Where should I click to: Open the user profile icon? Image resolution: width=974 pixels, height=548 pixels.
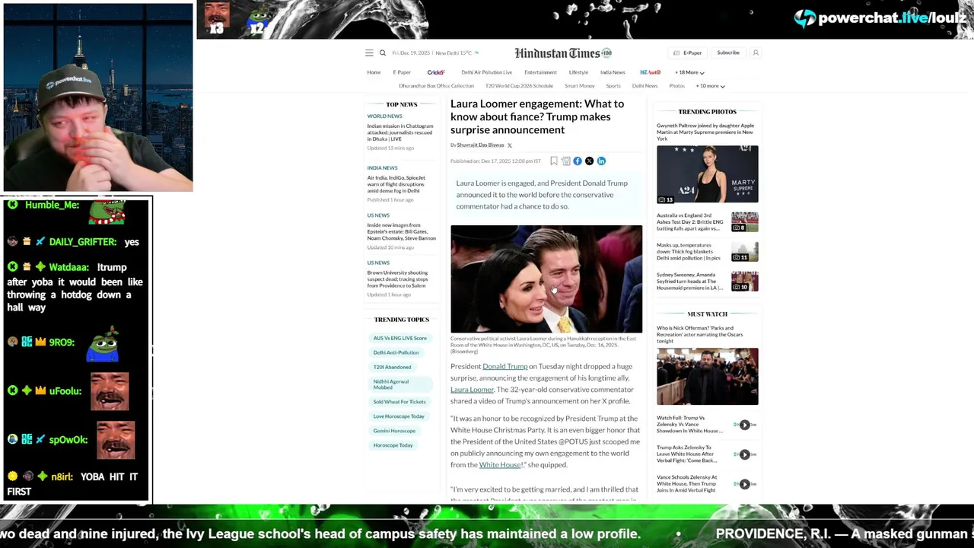point(756,53)
